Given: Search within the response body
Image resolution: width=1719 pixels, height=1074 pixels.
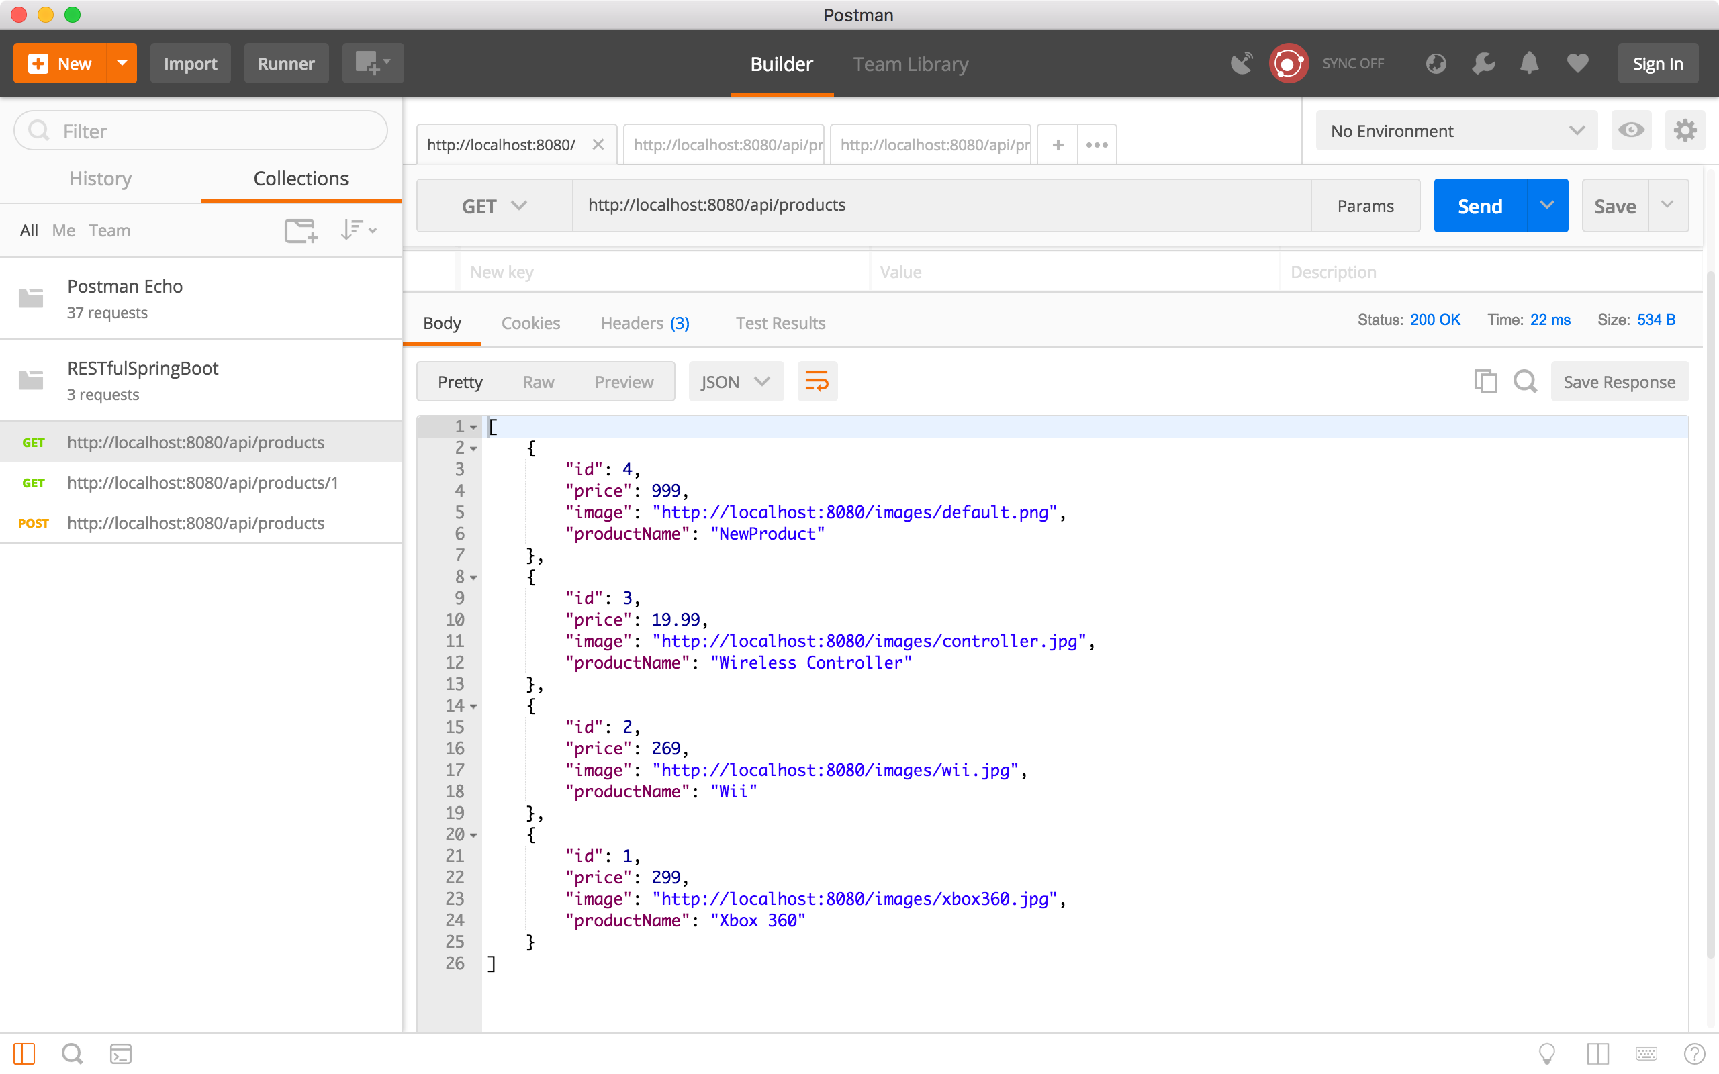Looking at the screenshot, I should [x=1525, y=381].
